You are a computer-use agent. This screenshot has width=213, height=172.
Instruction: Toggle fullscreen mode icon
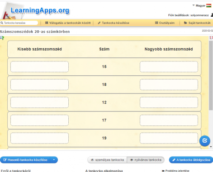pyautogui.click(x=211, y=38)
